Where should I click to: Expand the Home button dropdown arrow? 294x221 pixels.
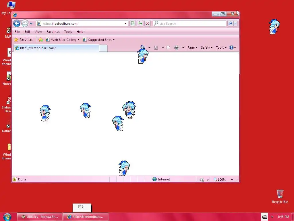pyautogui.click(x=149, y=48)
